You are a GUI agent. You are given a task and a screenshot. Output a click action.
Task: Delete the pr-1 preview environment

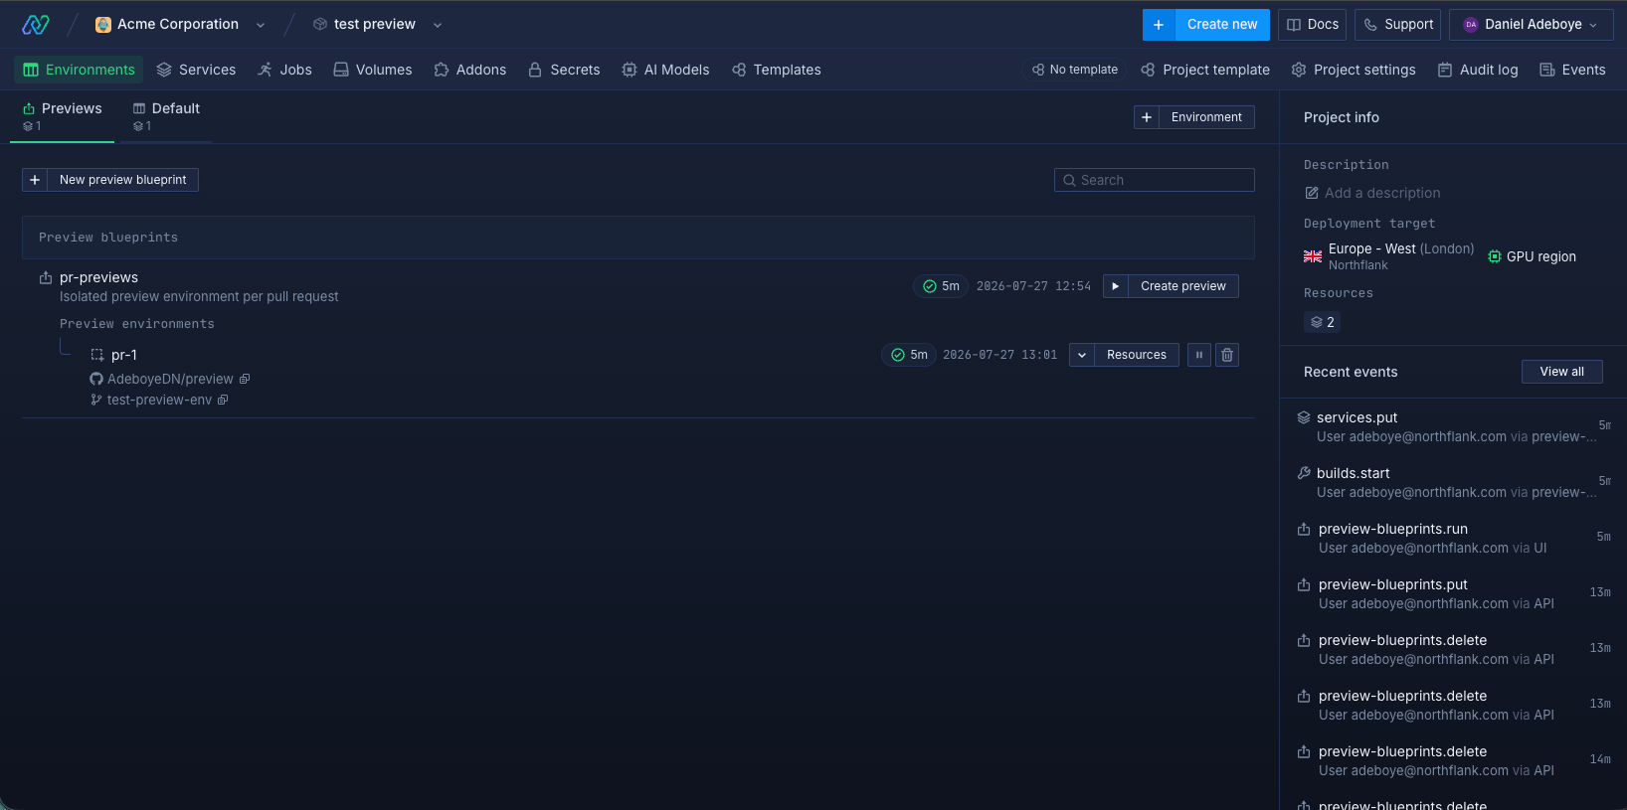tap(1227, 355)
